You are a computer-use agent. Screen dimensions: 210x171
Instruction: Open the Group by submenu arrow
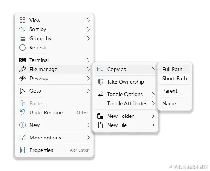click(x=88, y=38)
